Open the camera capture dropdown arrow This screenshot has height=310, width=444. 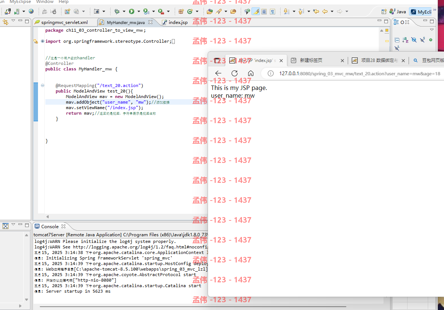pyautogui.click(x=104, y=11)
